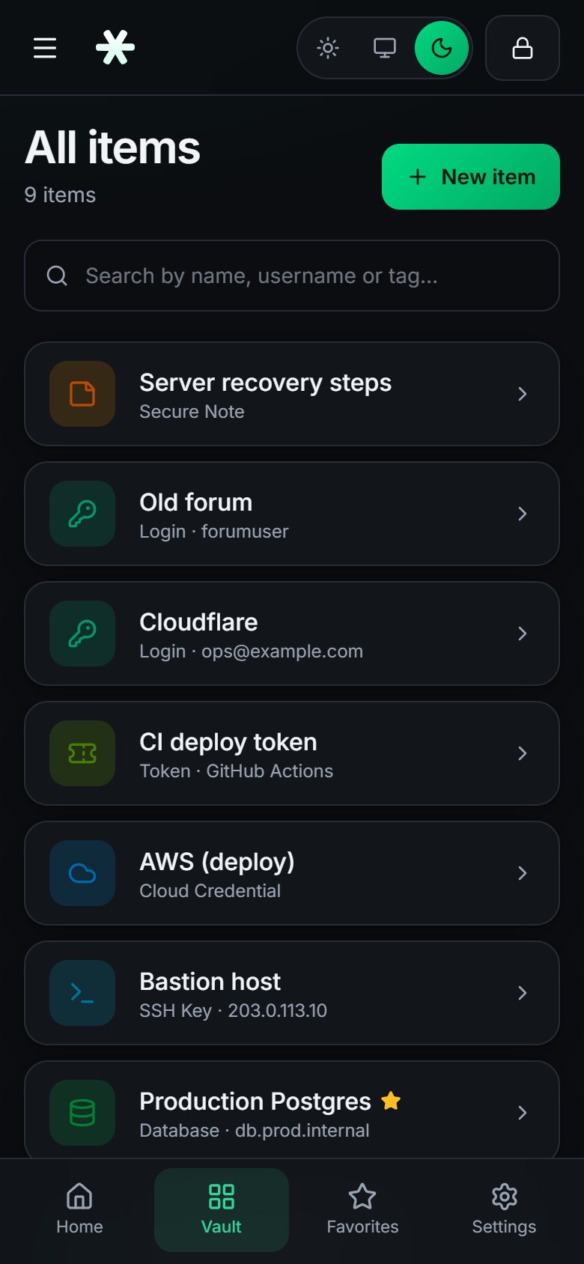Expand the Cloudflare entry chevron
584x1264 pixels.
523,633
